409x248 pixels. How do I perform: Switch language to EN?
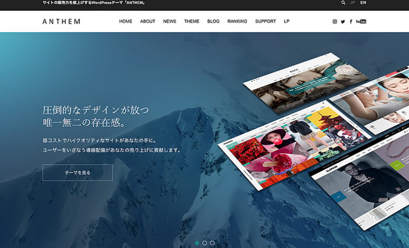pos(363,3)
